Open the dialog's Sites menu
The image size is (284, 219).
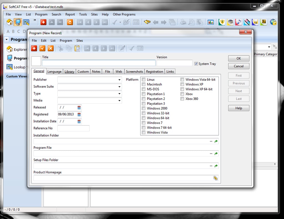(80, 41)
